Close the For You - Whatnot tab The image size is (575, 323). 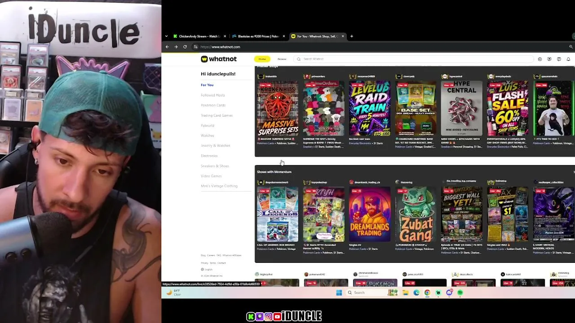[x=343, y=36]
